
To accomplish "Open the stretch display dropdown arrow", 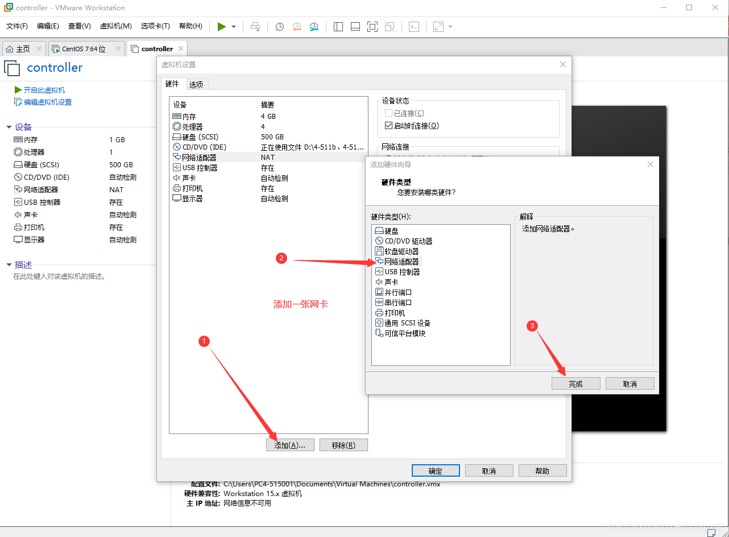I will [450, 27].
